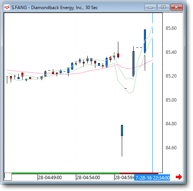Image resolution: width=193 pixels, height=191 pixels.
Task: Minimize the S.FANG chart window
Action: (150, 7)
